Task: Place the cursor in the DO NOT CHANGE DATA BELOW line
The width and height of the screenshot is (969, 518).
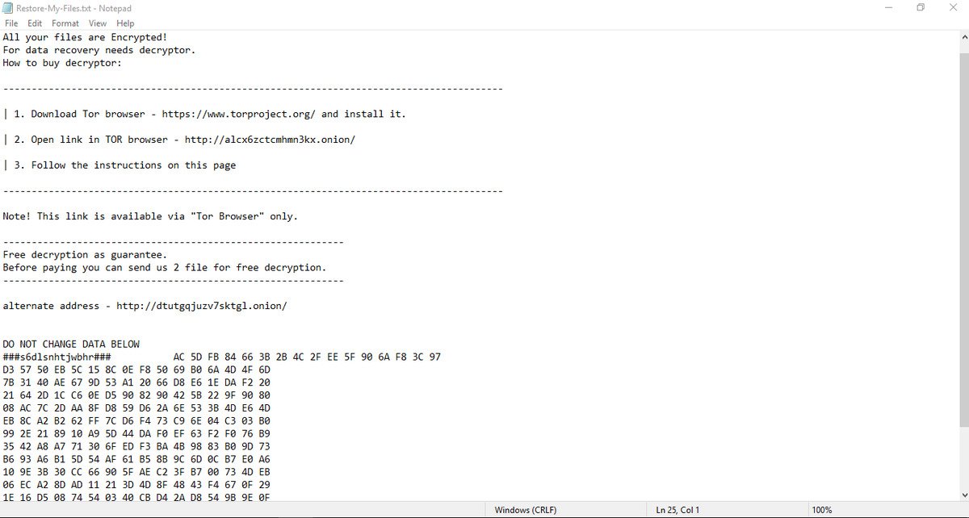Action: pos(71,345)
